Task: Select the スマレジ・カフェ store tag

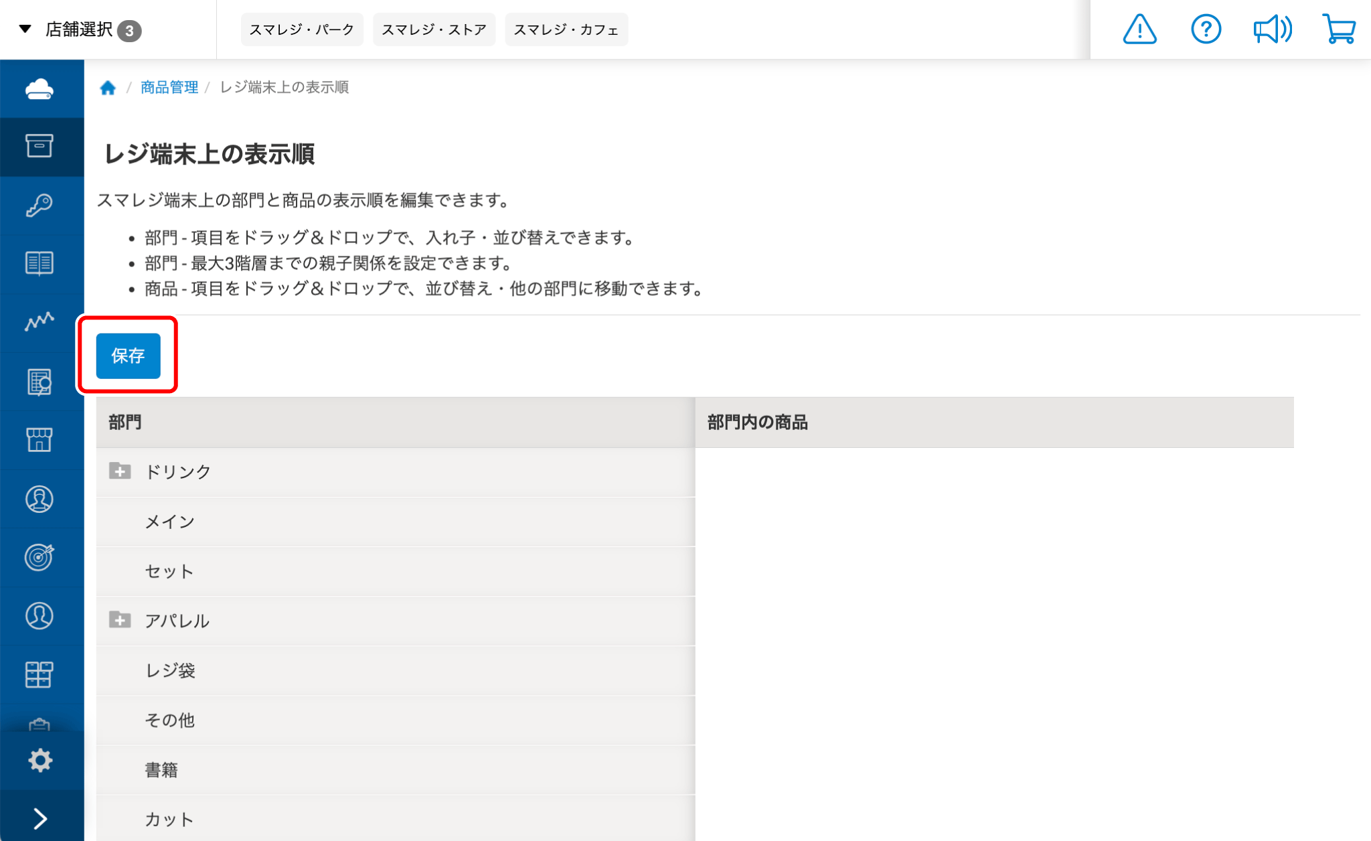Action: click(566, 29)
